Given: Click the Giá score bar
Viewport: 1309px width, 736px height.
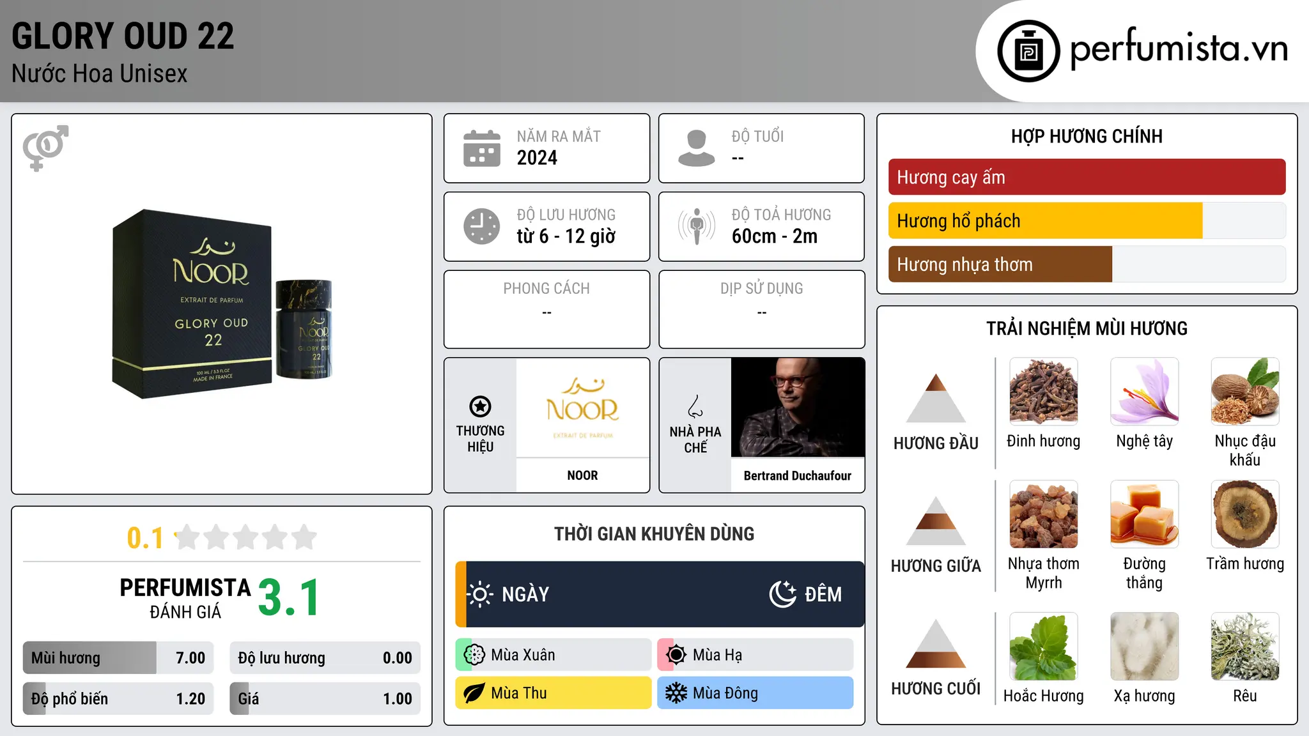Looking at the screenshot, I should (x=325, y=698).
